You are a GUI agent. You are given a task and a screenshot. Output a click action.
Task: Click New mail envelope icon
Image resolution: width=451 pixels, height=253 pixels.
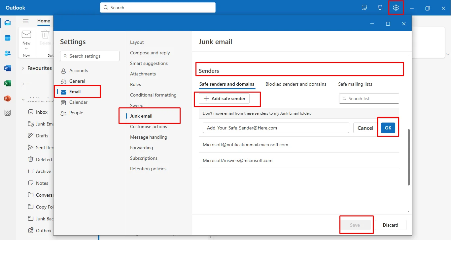point(26,34)
